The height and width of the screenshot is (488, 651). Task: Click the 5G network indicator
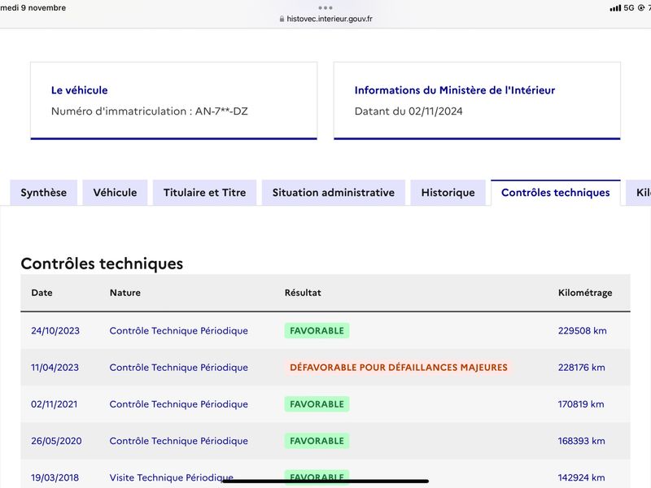tap(628, 8)
